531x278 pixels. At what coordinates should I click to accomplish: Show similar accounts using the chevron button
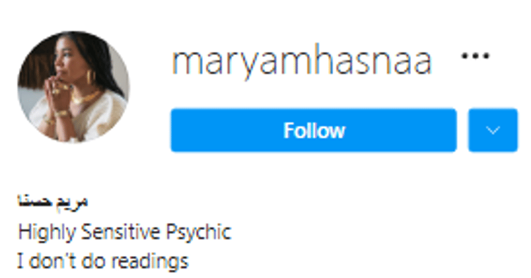click(493, 130)
